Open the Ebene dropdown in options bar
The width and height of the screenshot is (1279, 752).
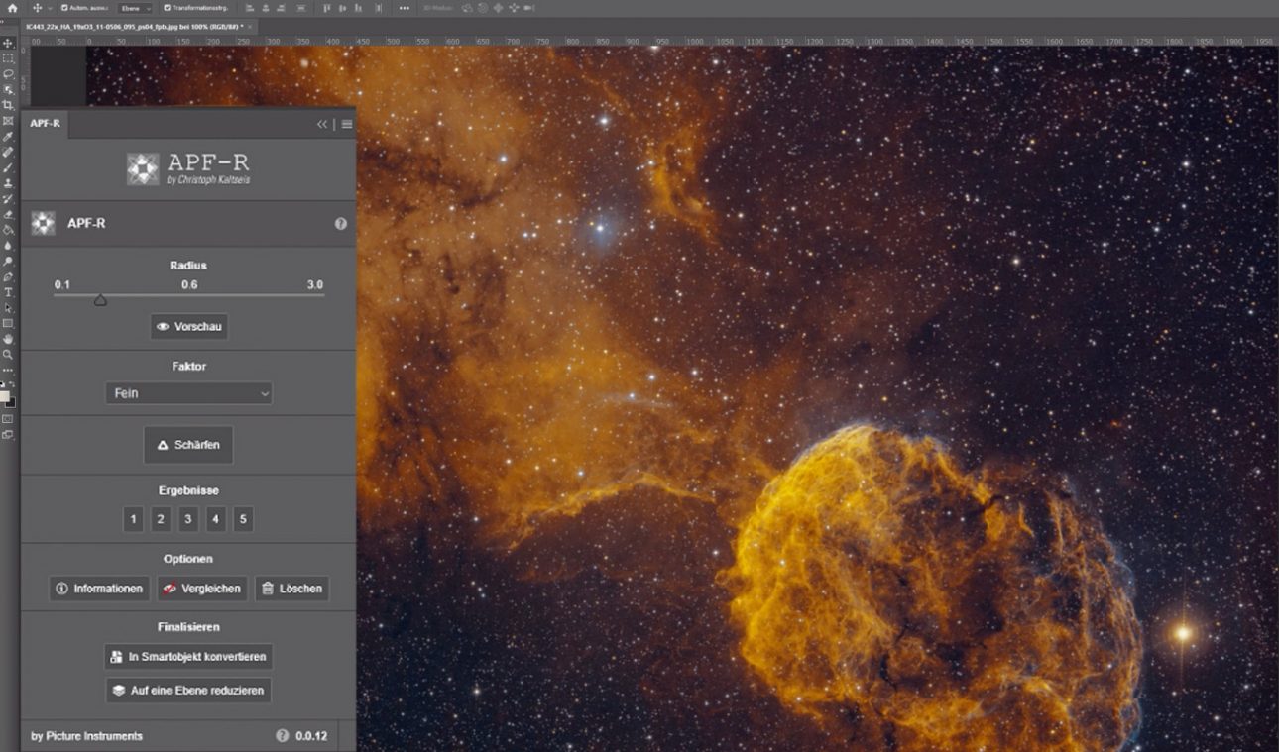pos(135,8)
